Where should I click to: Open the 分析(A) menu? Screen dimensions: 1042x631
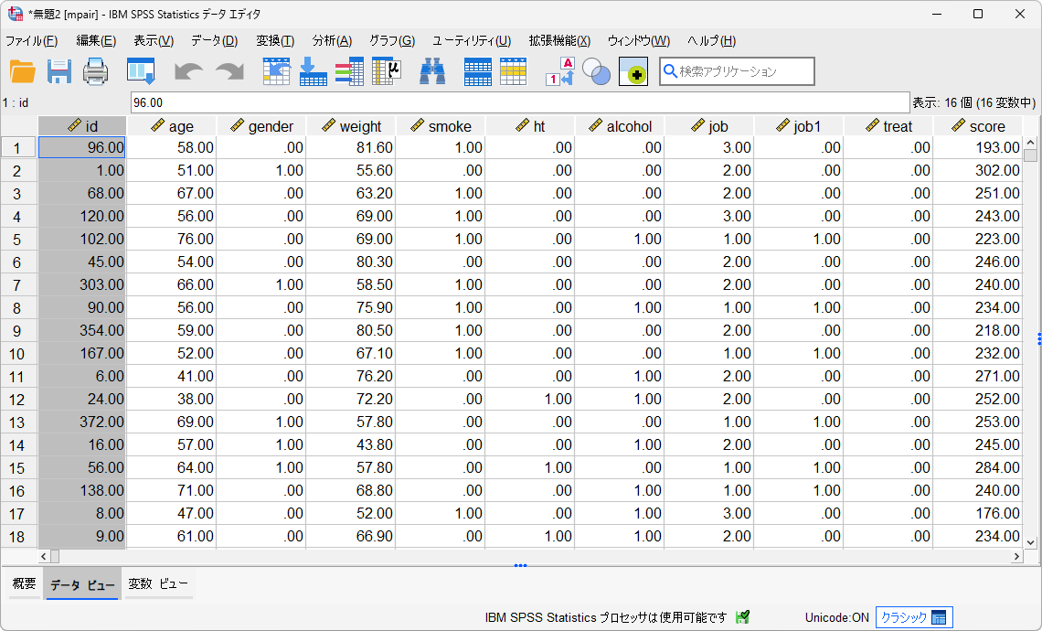click(x=333, y=40)
